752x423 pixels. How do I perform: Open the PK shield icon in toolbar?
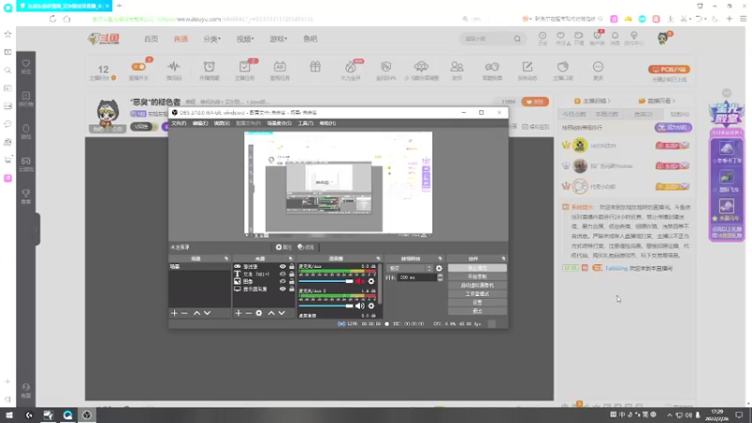[386, 67]
